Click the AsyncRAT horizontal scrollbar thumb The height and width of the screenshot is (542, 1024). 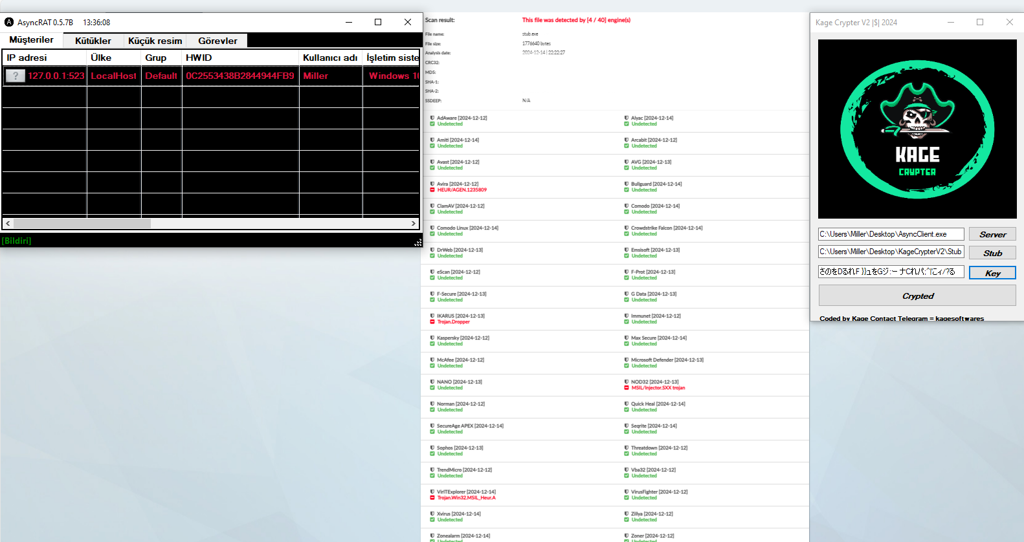[x=82, y=223]
